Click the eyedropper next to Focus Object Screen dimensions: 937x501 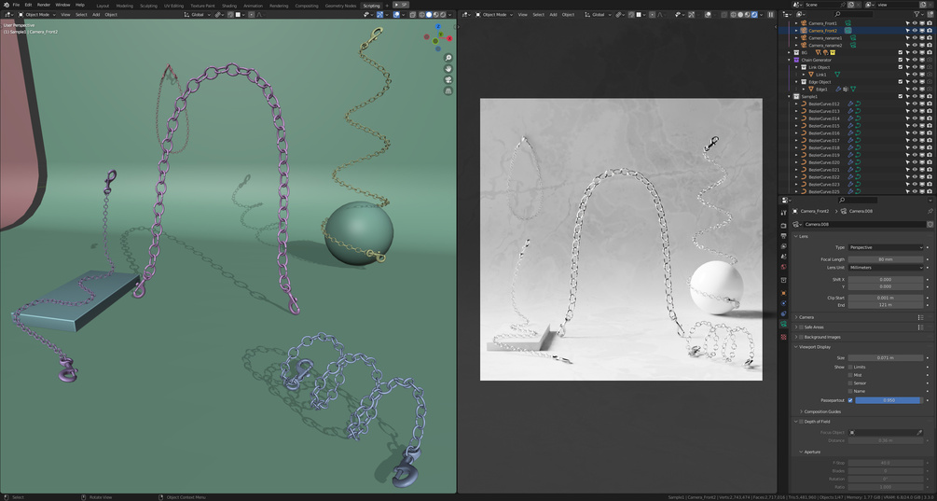(919, 432)
